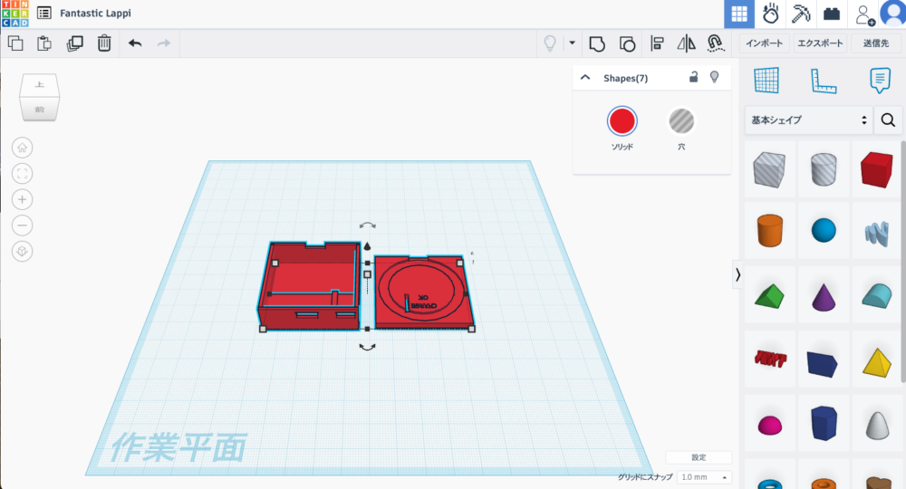Image resolution: width=906 pixels, height=489 pixels.
Task: Pick the striped cylinder hole shape
Action: 824,169
